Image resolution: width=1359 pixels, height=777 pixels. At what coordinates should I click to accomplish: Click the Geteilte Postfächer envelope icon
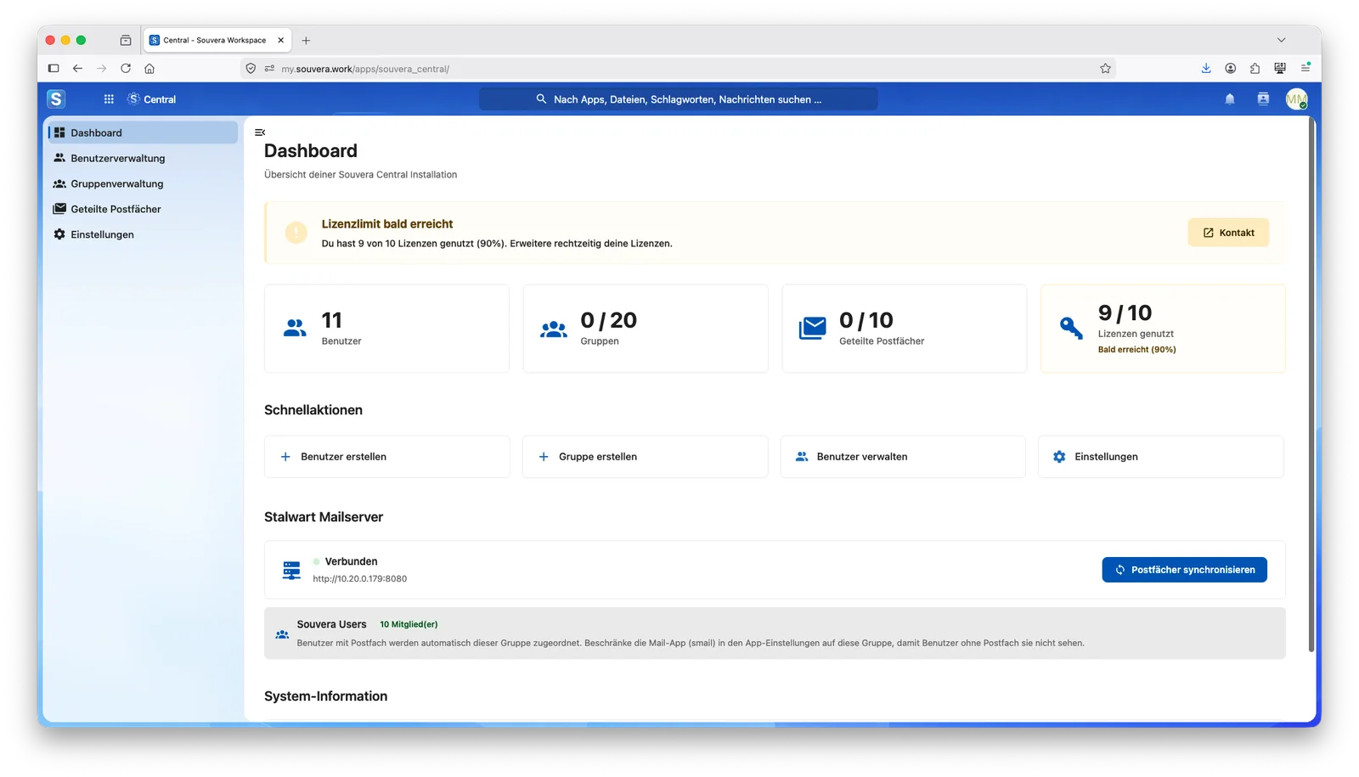812,329
